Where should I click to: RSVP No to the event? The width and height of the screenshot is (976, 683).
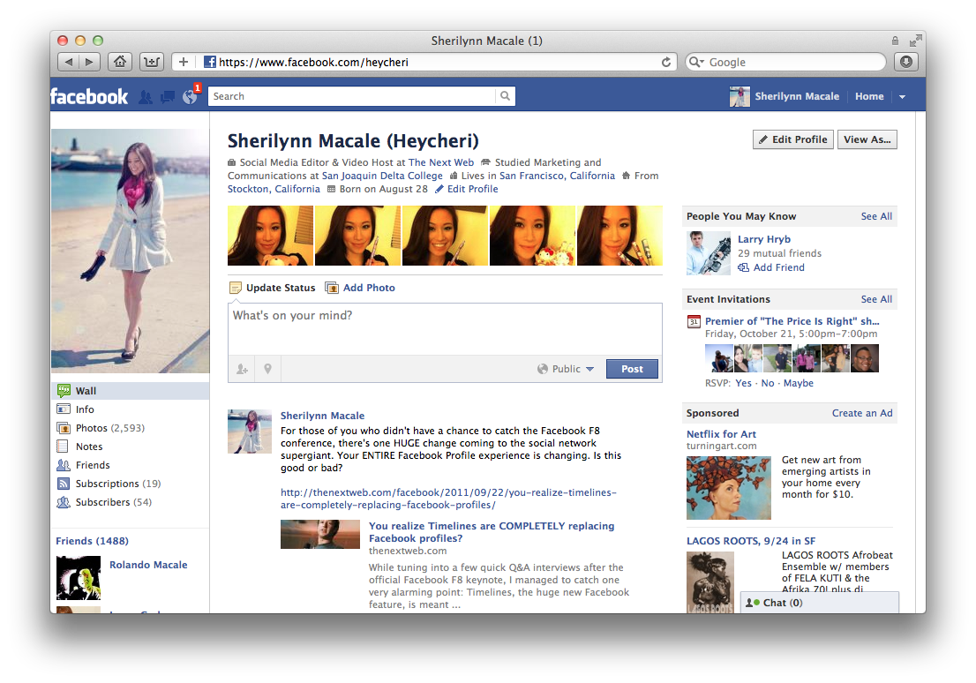[768, 383]
